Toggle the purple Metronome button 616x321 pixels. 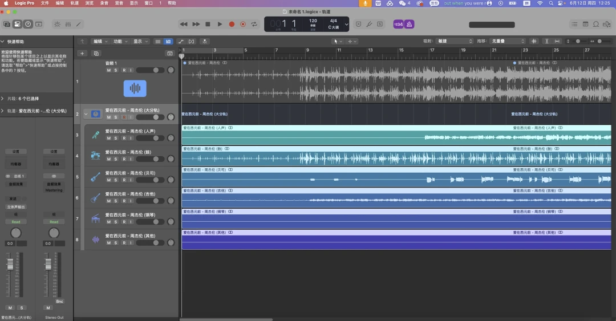pyautogui.click(x=410, y=25)
